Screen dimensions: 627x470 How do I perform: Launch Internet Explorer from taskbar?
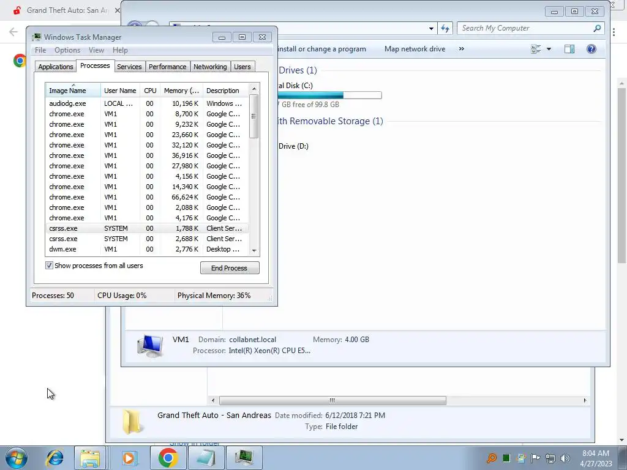pos(54,458)
